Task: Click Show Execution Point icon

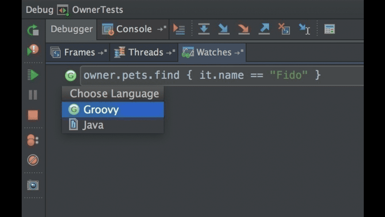Action: (x=179, y=29)
